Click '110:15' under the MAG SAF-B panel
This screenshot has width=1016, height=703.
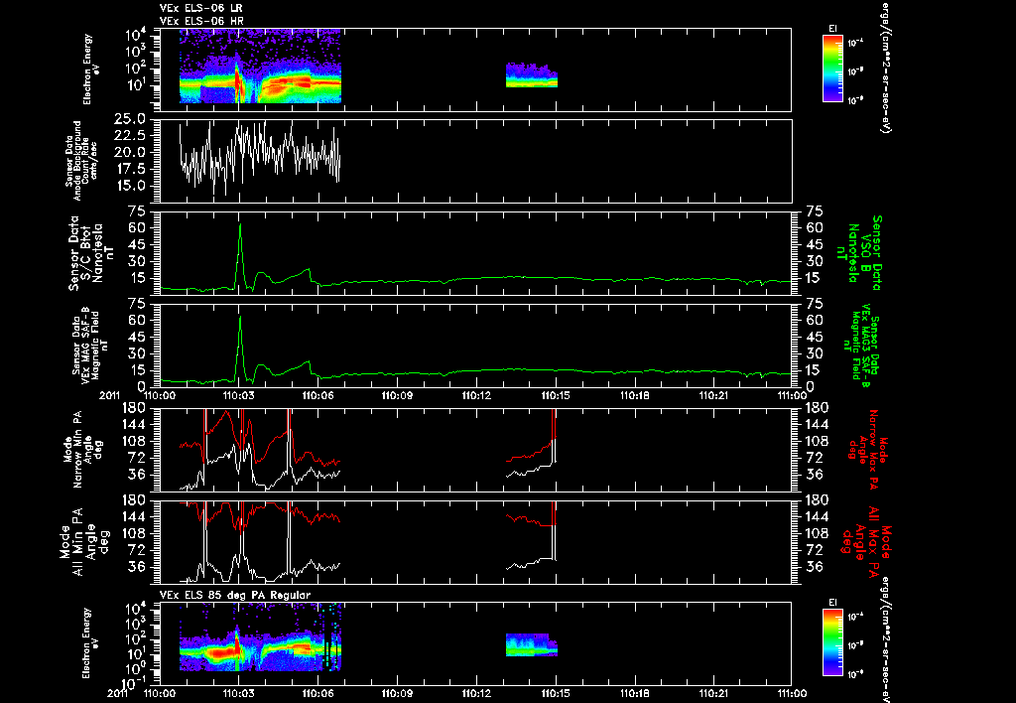click(x=556, y=395)
